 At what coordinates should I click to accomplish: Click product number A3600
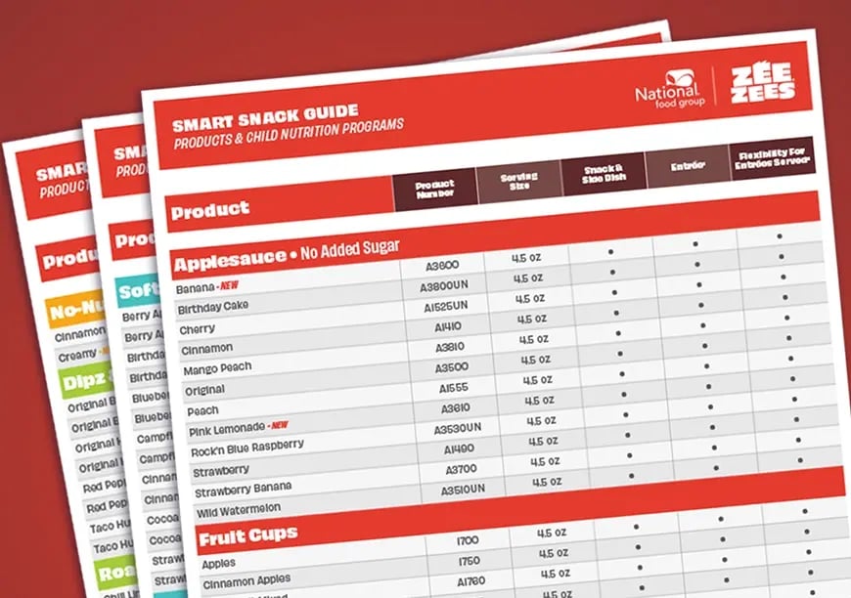click(442, 265)
